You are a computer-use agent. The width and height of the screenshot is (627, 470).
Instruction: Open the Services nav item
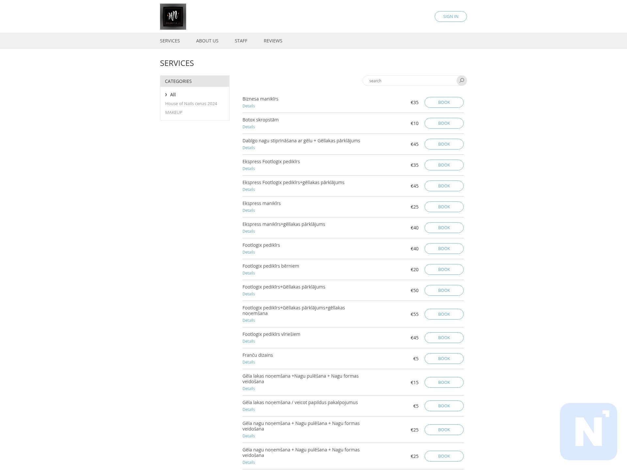pos(170,41)
